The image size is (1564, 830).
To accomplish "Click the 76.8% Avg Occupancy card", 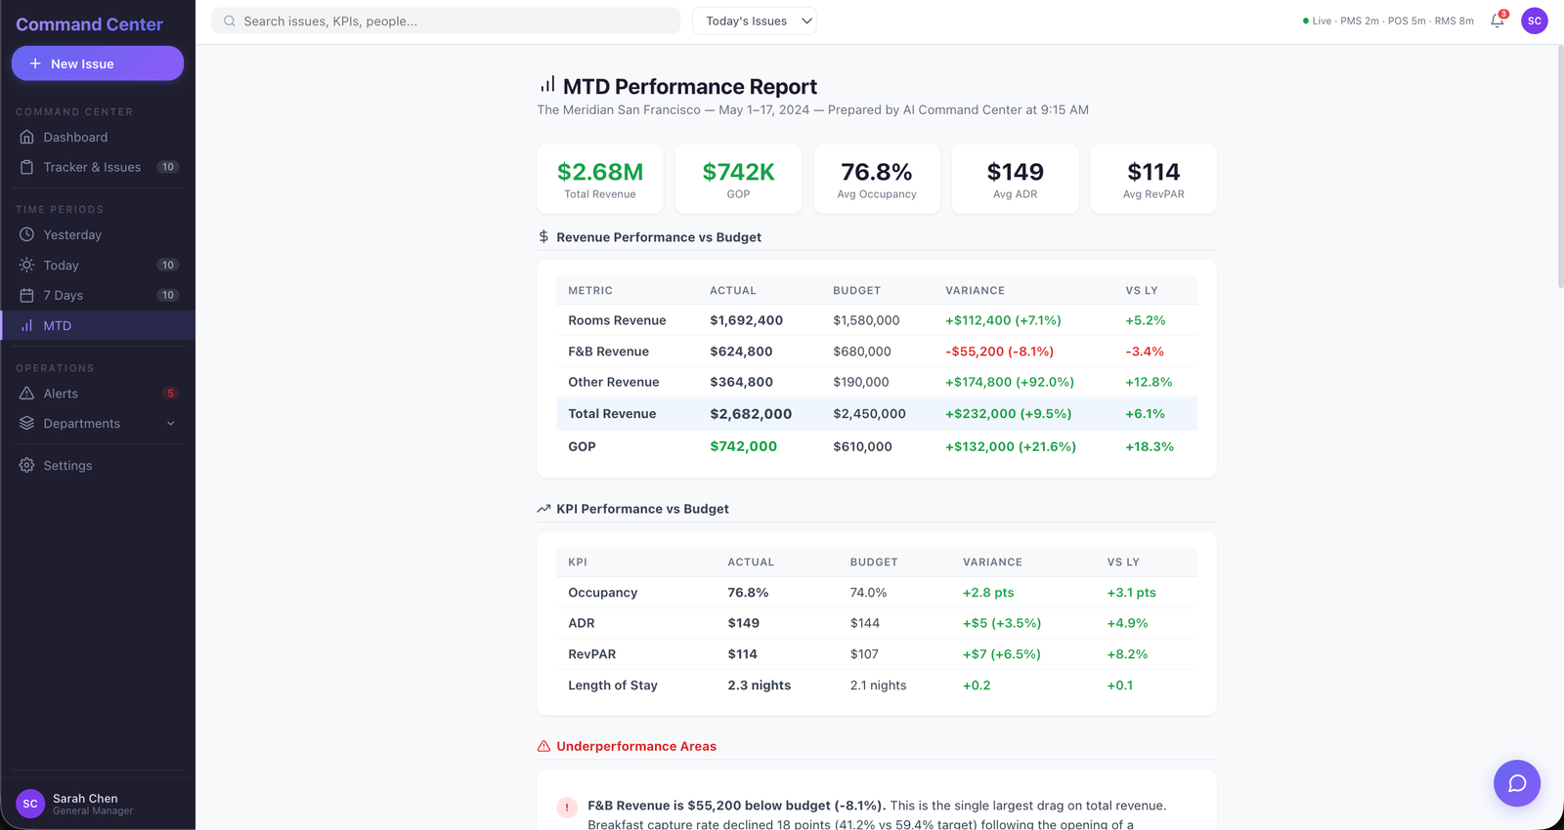I will [x=877, y=179].
